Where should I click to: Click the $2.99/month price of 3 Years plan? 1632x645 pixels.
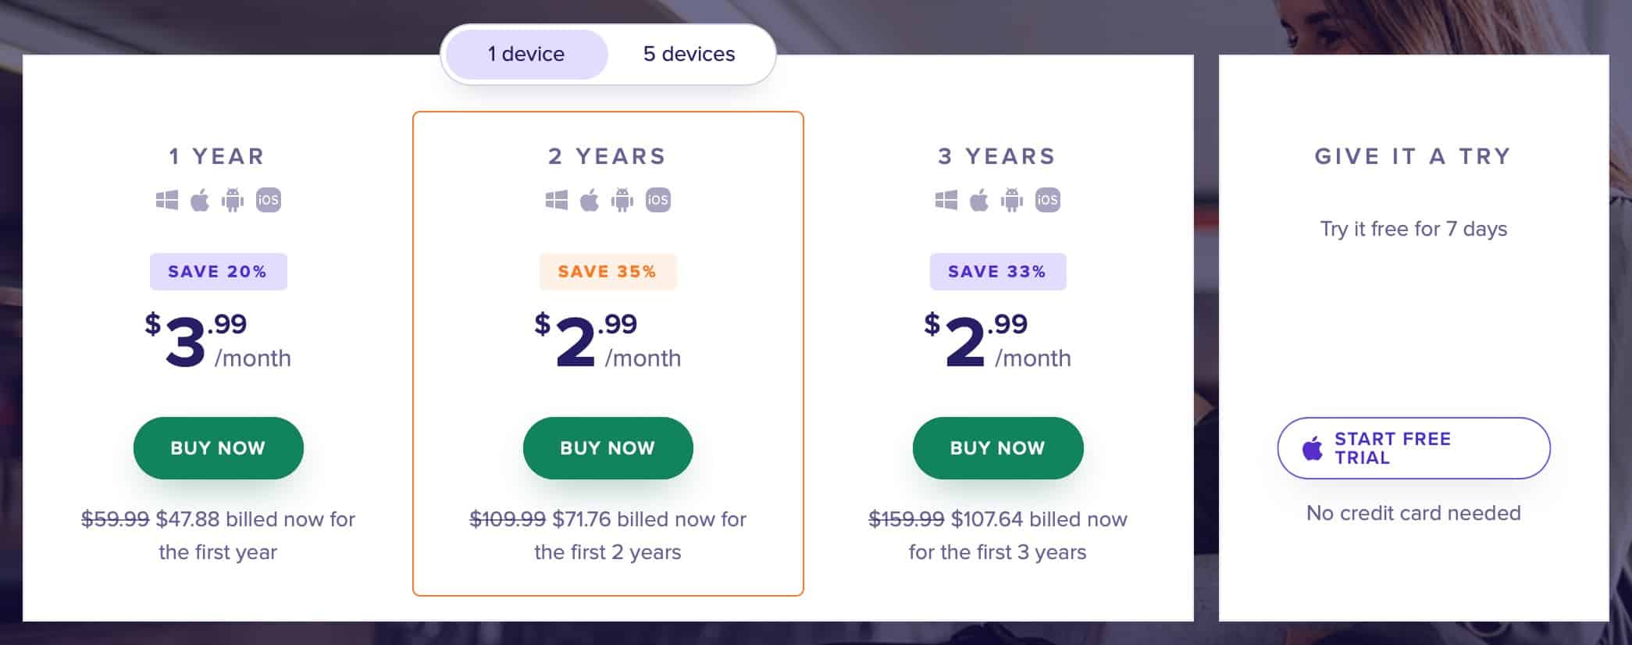[997, 340]
